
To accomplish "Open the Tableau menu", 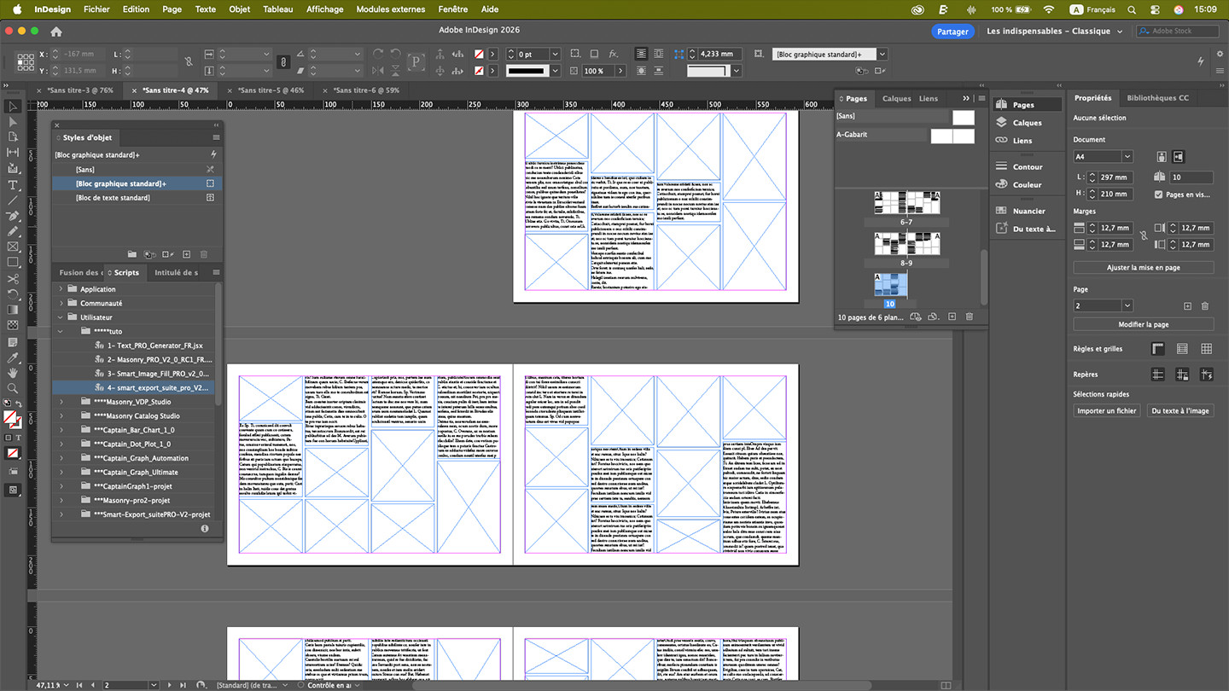I will pyautogui.click(x=277, y=9).
